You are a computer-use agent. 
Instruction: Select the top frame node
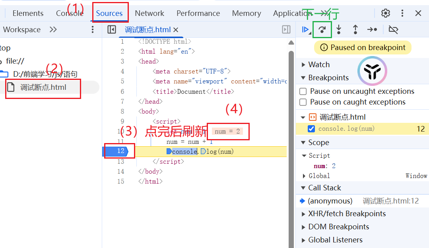tap(5, 48)
